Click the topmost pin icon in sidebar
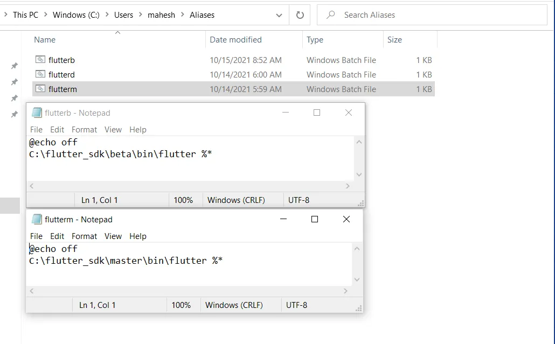The height and width of the screenshot is (344, 555). coord(15,66)
